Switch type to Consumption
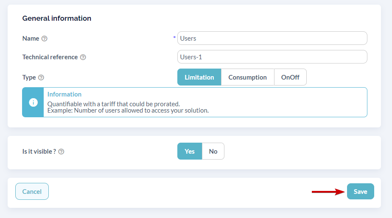 pyautogui.click(x=247, y=77)
